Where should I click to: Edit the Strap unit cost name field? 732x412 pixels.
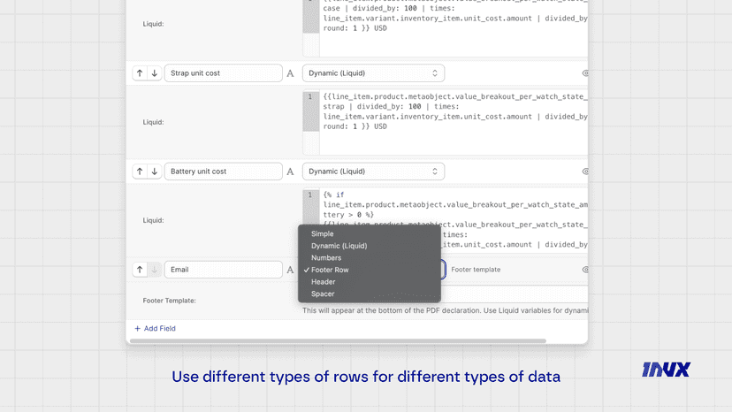pos(223,73)
